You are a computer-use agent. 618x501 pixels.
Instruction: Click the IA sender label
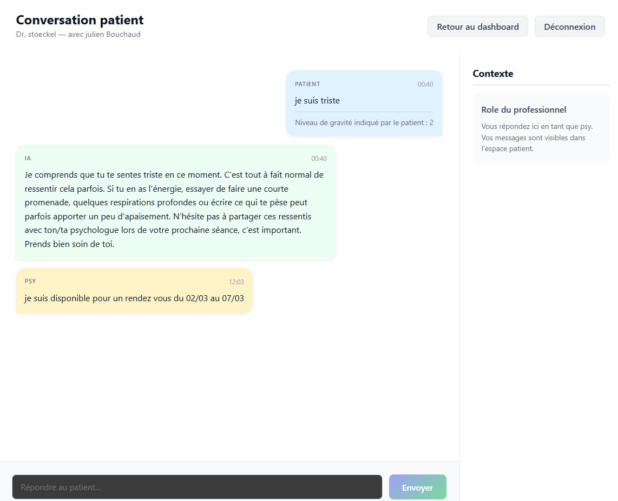pos(28,158)
